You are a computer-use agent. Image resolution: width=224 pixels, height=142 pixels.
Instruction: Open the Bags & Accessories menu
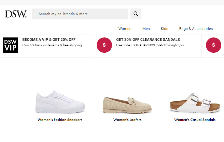click(x=196, y=29)
